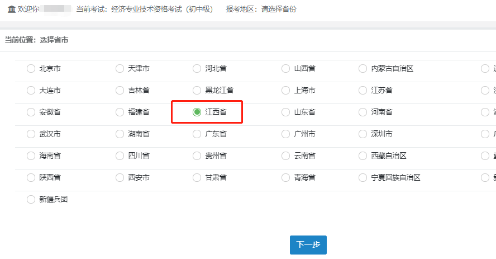Choose 山东省 radio option

point(286,112)
